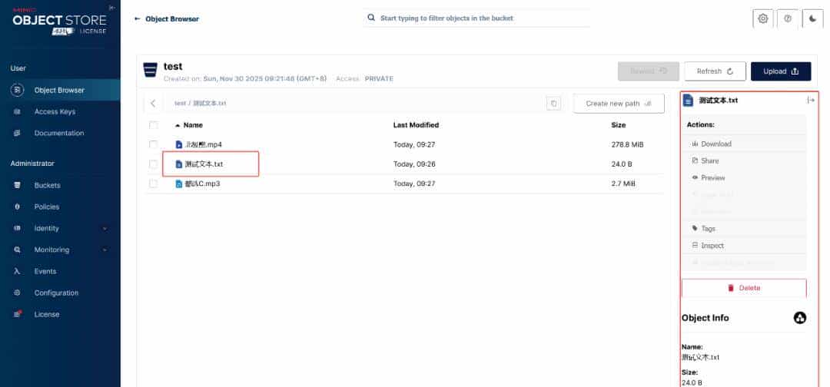Screen dimensions: 830x387
Task: Copy path with the breadcrumb copy icon
Action: [553, 104]
